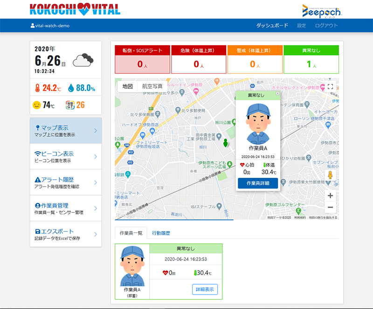This screenshot has height=309, width=373.
Task: Switch map to 地図 view
Action: [x=127, y=86]
